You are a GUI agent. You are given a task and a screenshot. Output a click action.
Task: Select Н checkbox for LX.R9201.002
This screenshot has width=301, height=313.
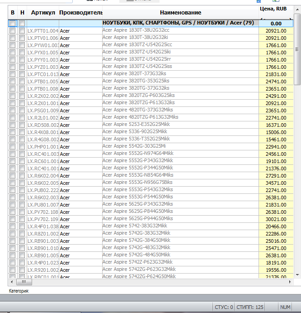point(22,270)
